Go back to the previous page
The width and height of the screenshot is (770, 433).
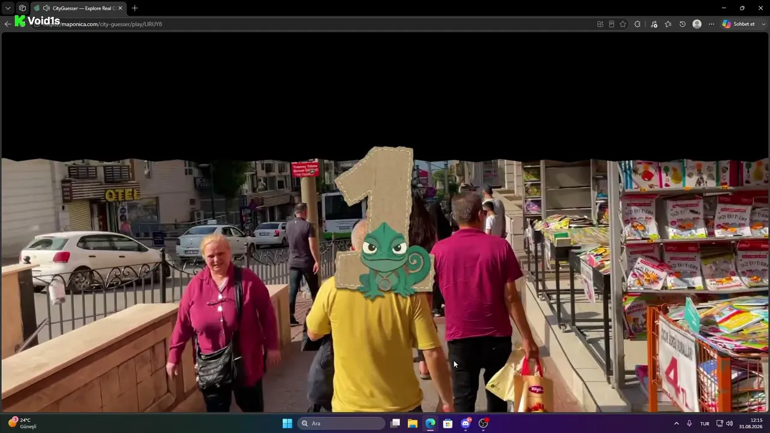[7, 24]
